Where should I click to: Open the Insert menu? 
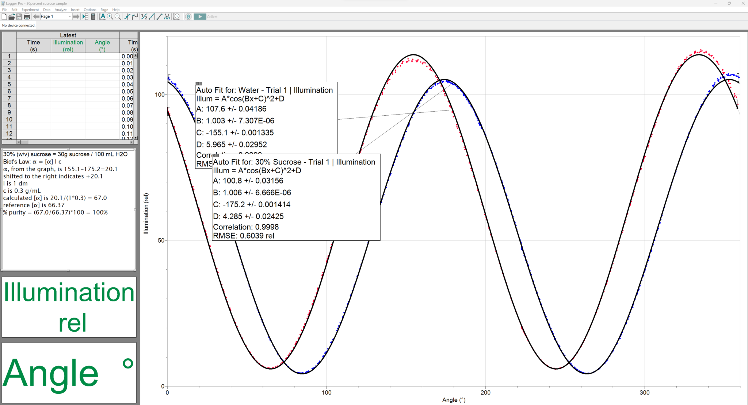tap(75, 9)
